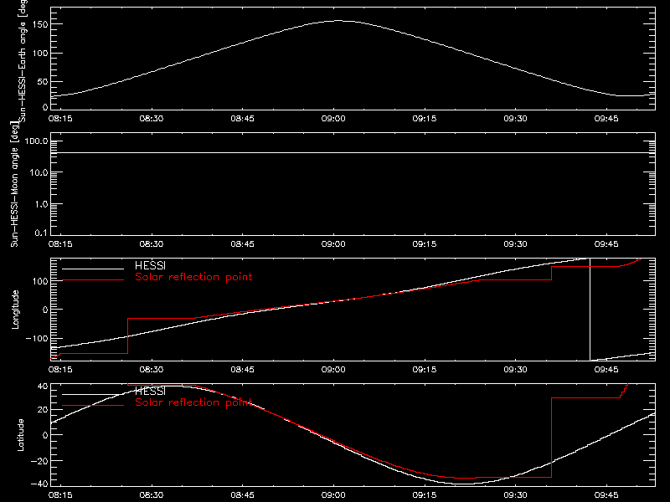Click the Latitude y-axis label
The image size is (670, 502).
click(x=20, y=435)
